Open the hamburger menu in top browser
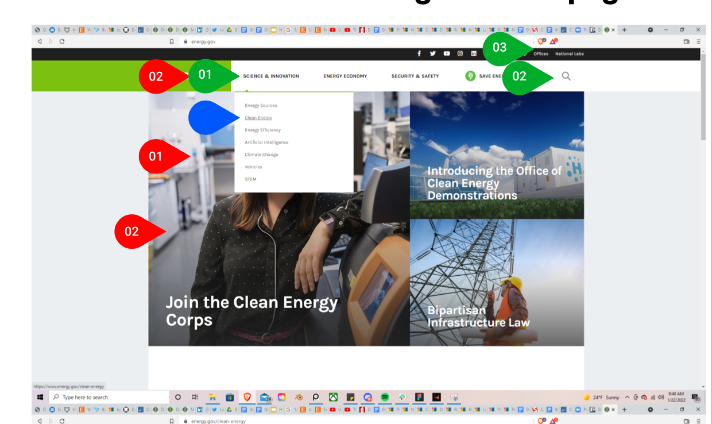 [x=699, y=41]
